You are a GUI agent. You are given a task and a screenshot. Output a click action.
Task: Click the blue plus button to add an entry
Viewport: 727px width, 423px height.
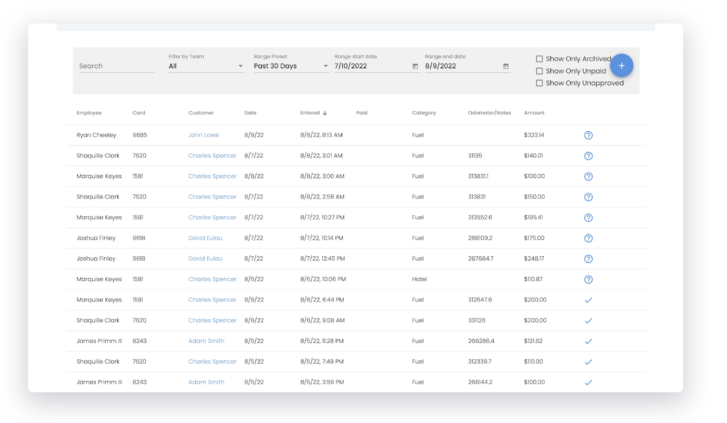click(x=621, y=66)
